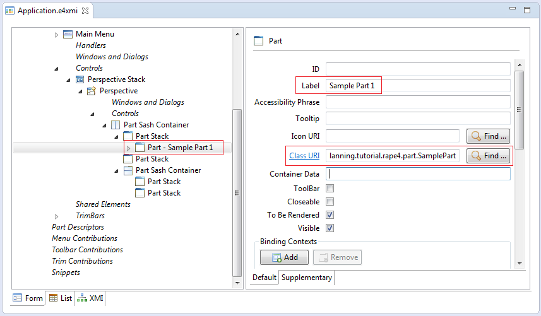Expand the Main Menu tree node
The image size is (541, 316).
pos(57,35)
